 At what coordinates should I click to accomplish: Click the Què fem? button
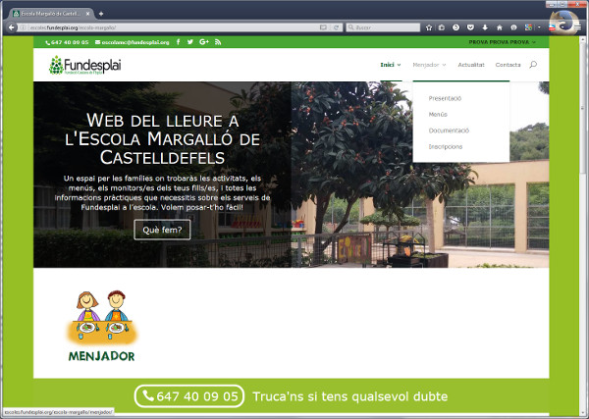pyautogui.click(x=162, y=230)
